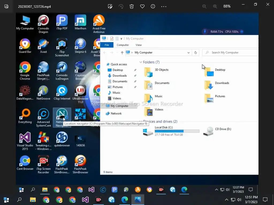Collapse the Folders (7) group

[141, 62]
